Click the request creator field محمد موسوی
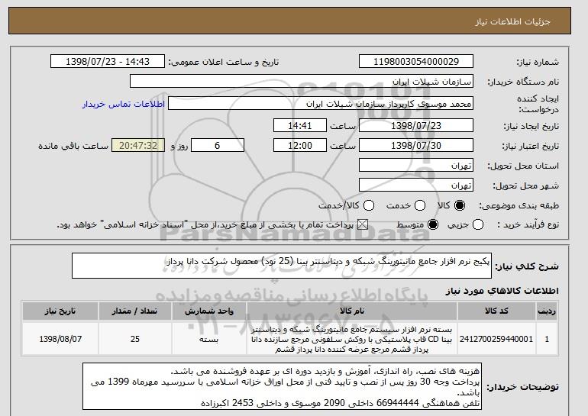Screen dimensions: 588x416 [321, 104]
